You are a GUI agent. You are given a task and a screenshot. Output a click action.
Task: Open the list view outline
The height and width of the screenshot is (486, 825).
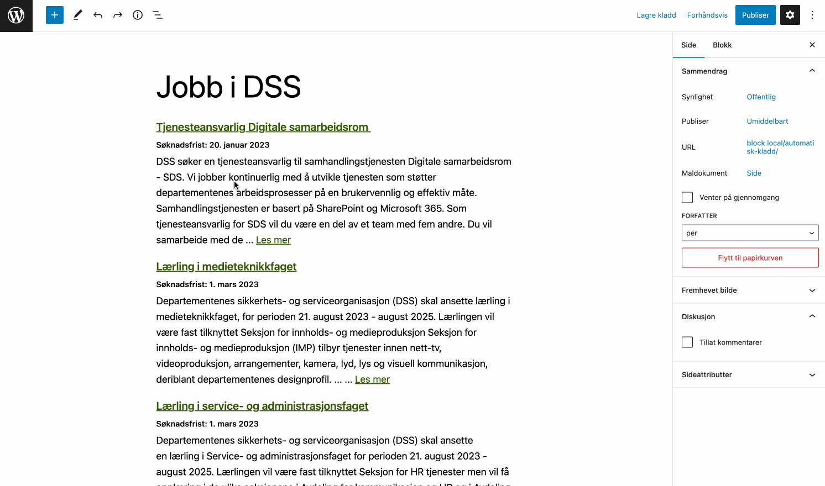158,15
